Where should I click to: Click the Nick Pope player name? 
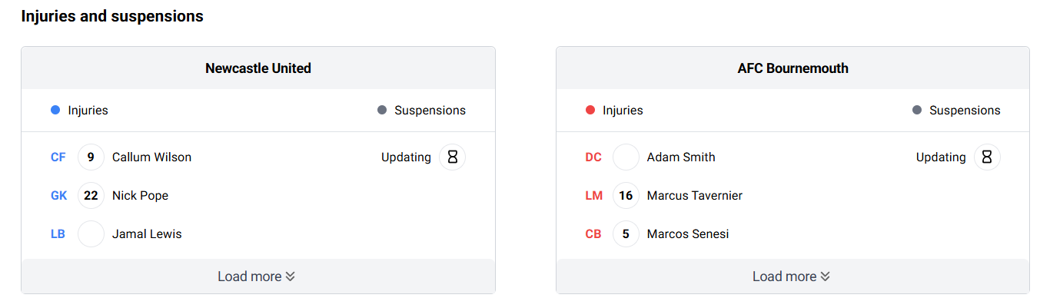point(140,195)
